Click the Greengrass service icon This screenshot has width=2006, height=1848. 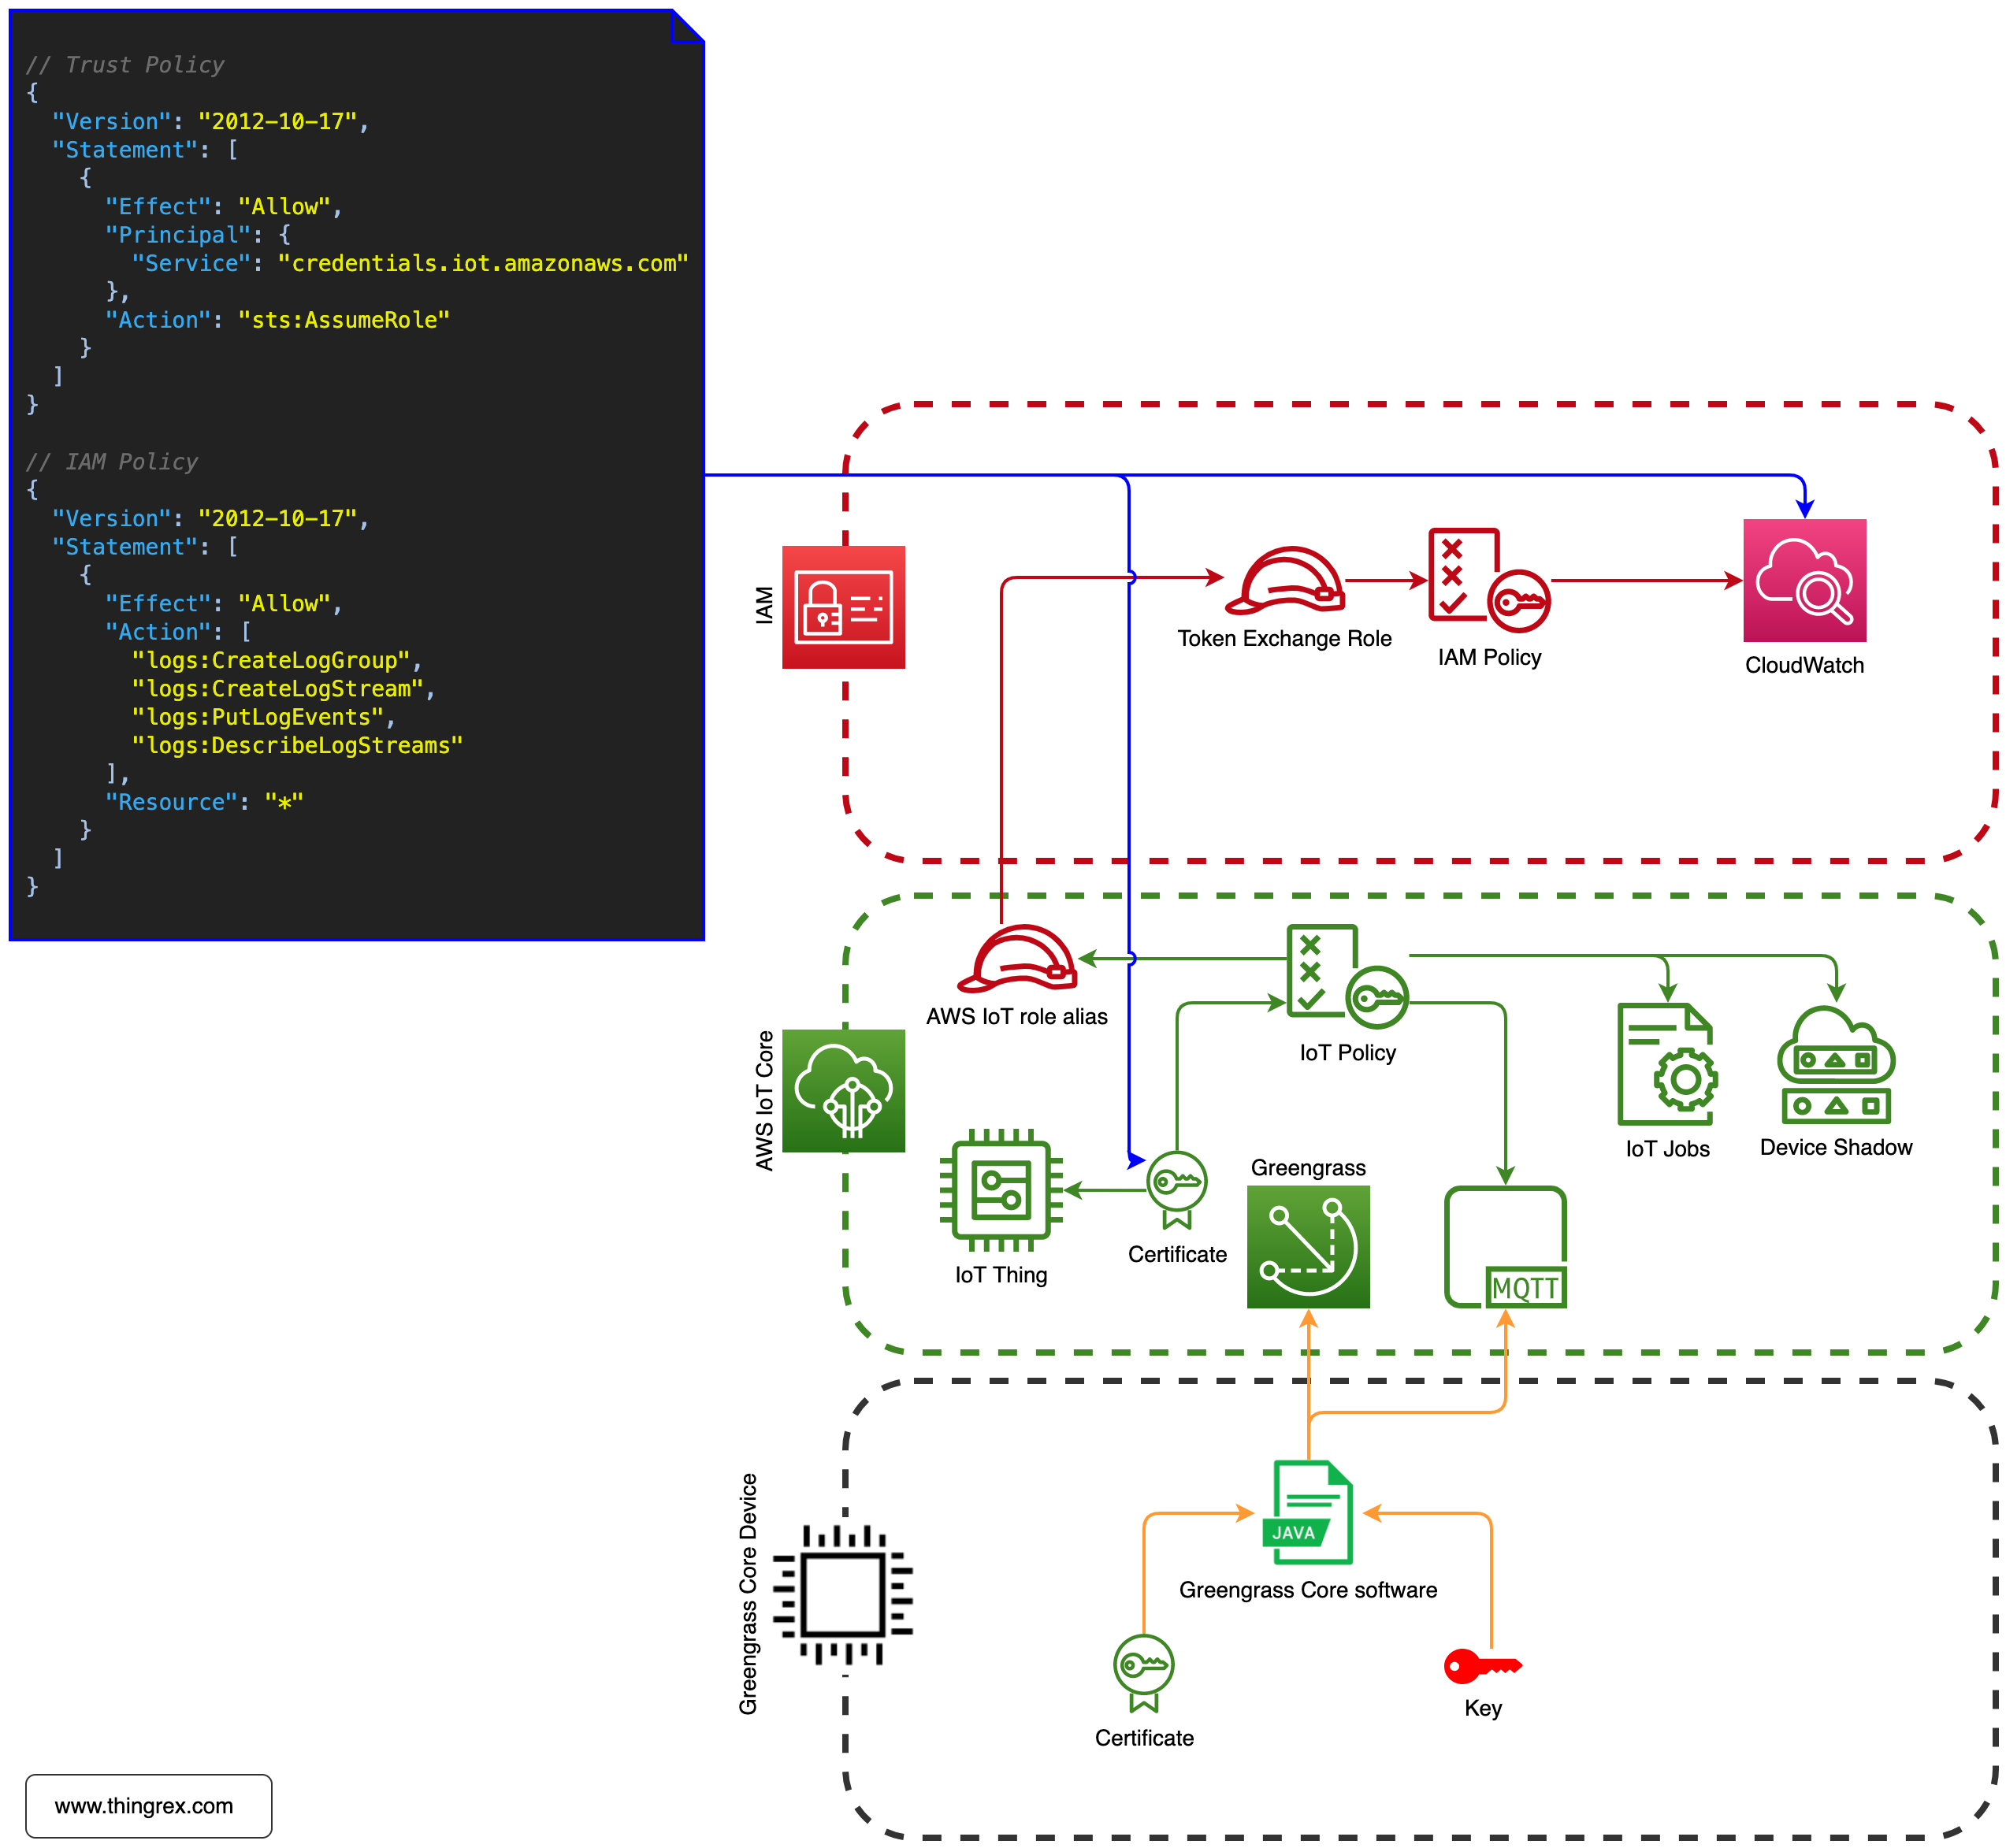(1308, 1247)
